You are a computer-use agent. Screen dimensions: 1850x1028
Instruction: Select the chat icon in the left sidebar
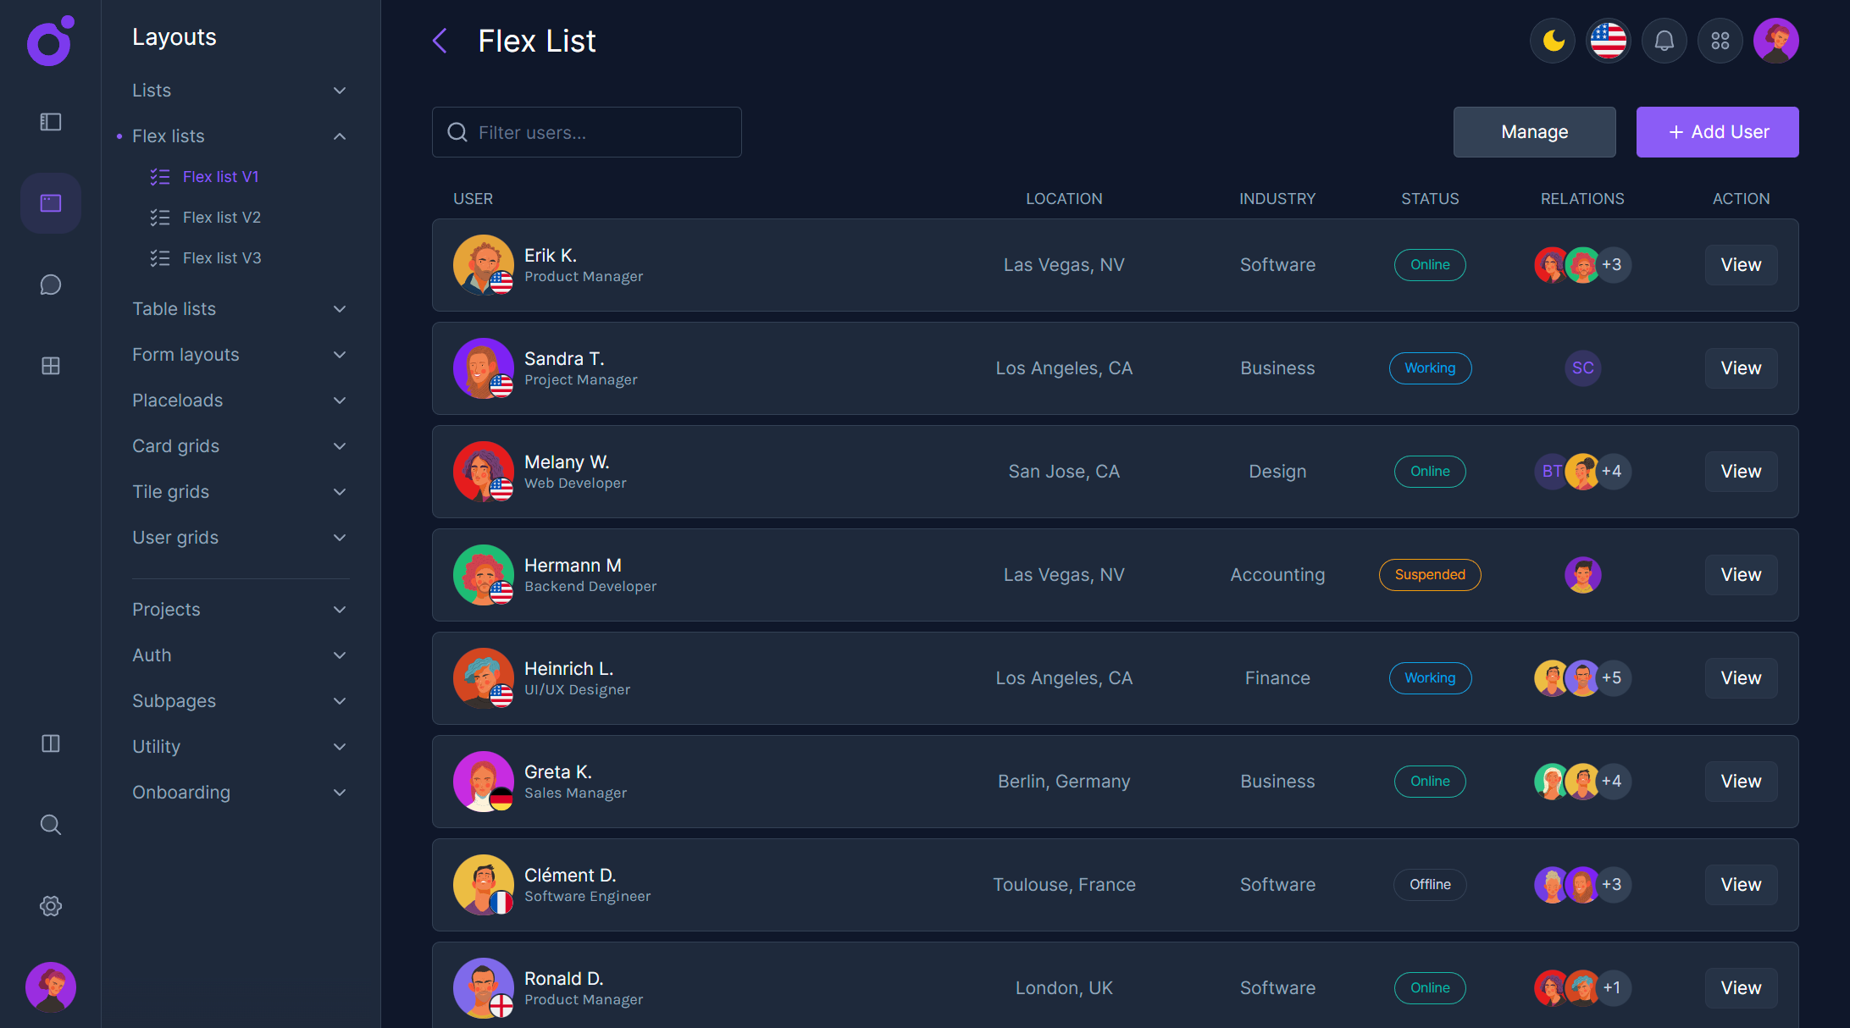[x=50, y=285]
